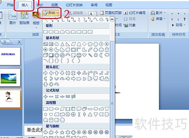Switch to the 设计 tab

click(x=40, y=5)
